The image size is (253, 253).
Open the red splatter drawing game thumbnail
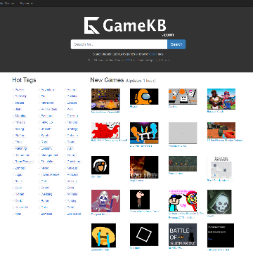point(105,130)
